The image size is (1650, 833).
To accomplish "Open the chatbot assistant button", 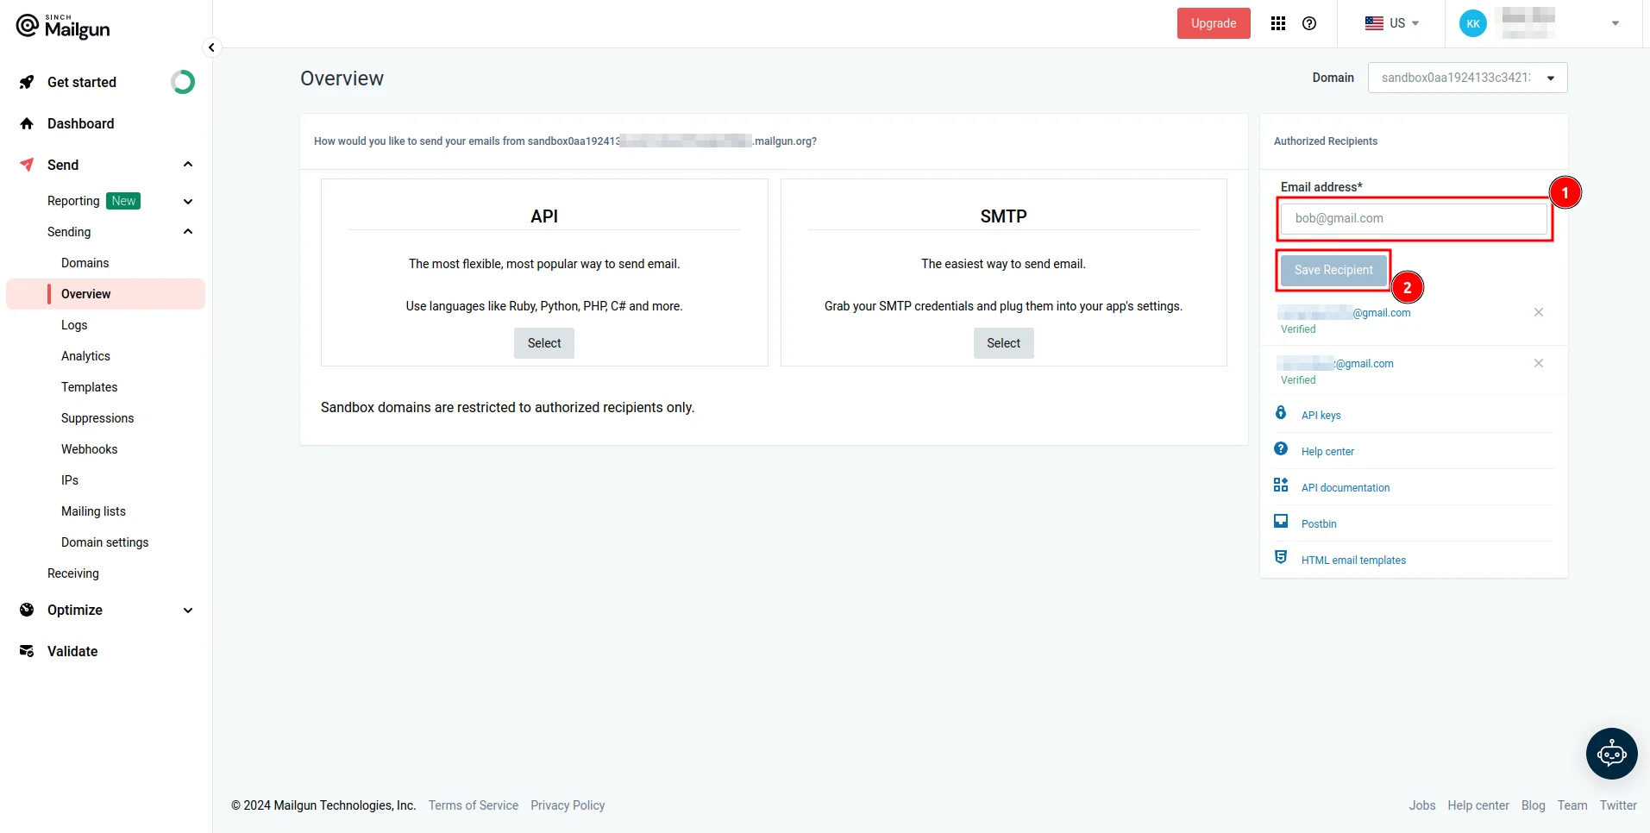I will pos(1611,754).
